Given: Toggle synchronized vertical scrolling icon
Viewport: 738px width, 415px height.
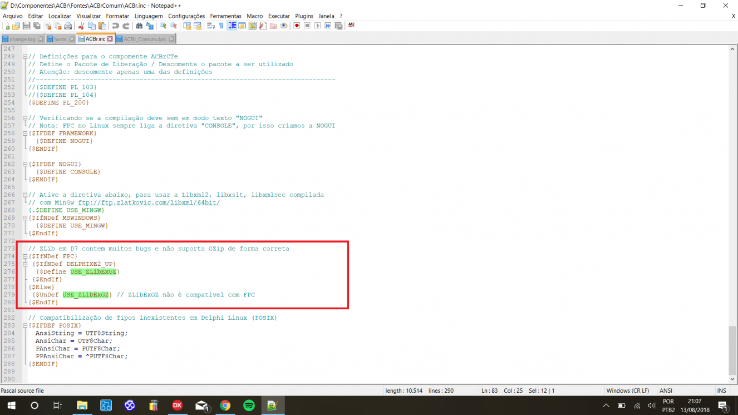Looking at the screenshot, I should point(187,26).
